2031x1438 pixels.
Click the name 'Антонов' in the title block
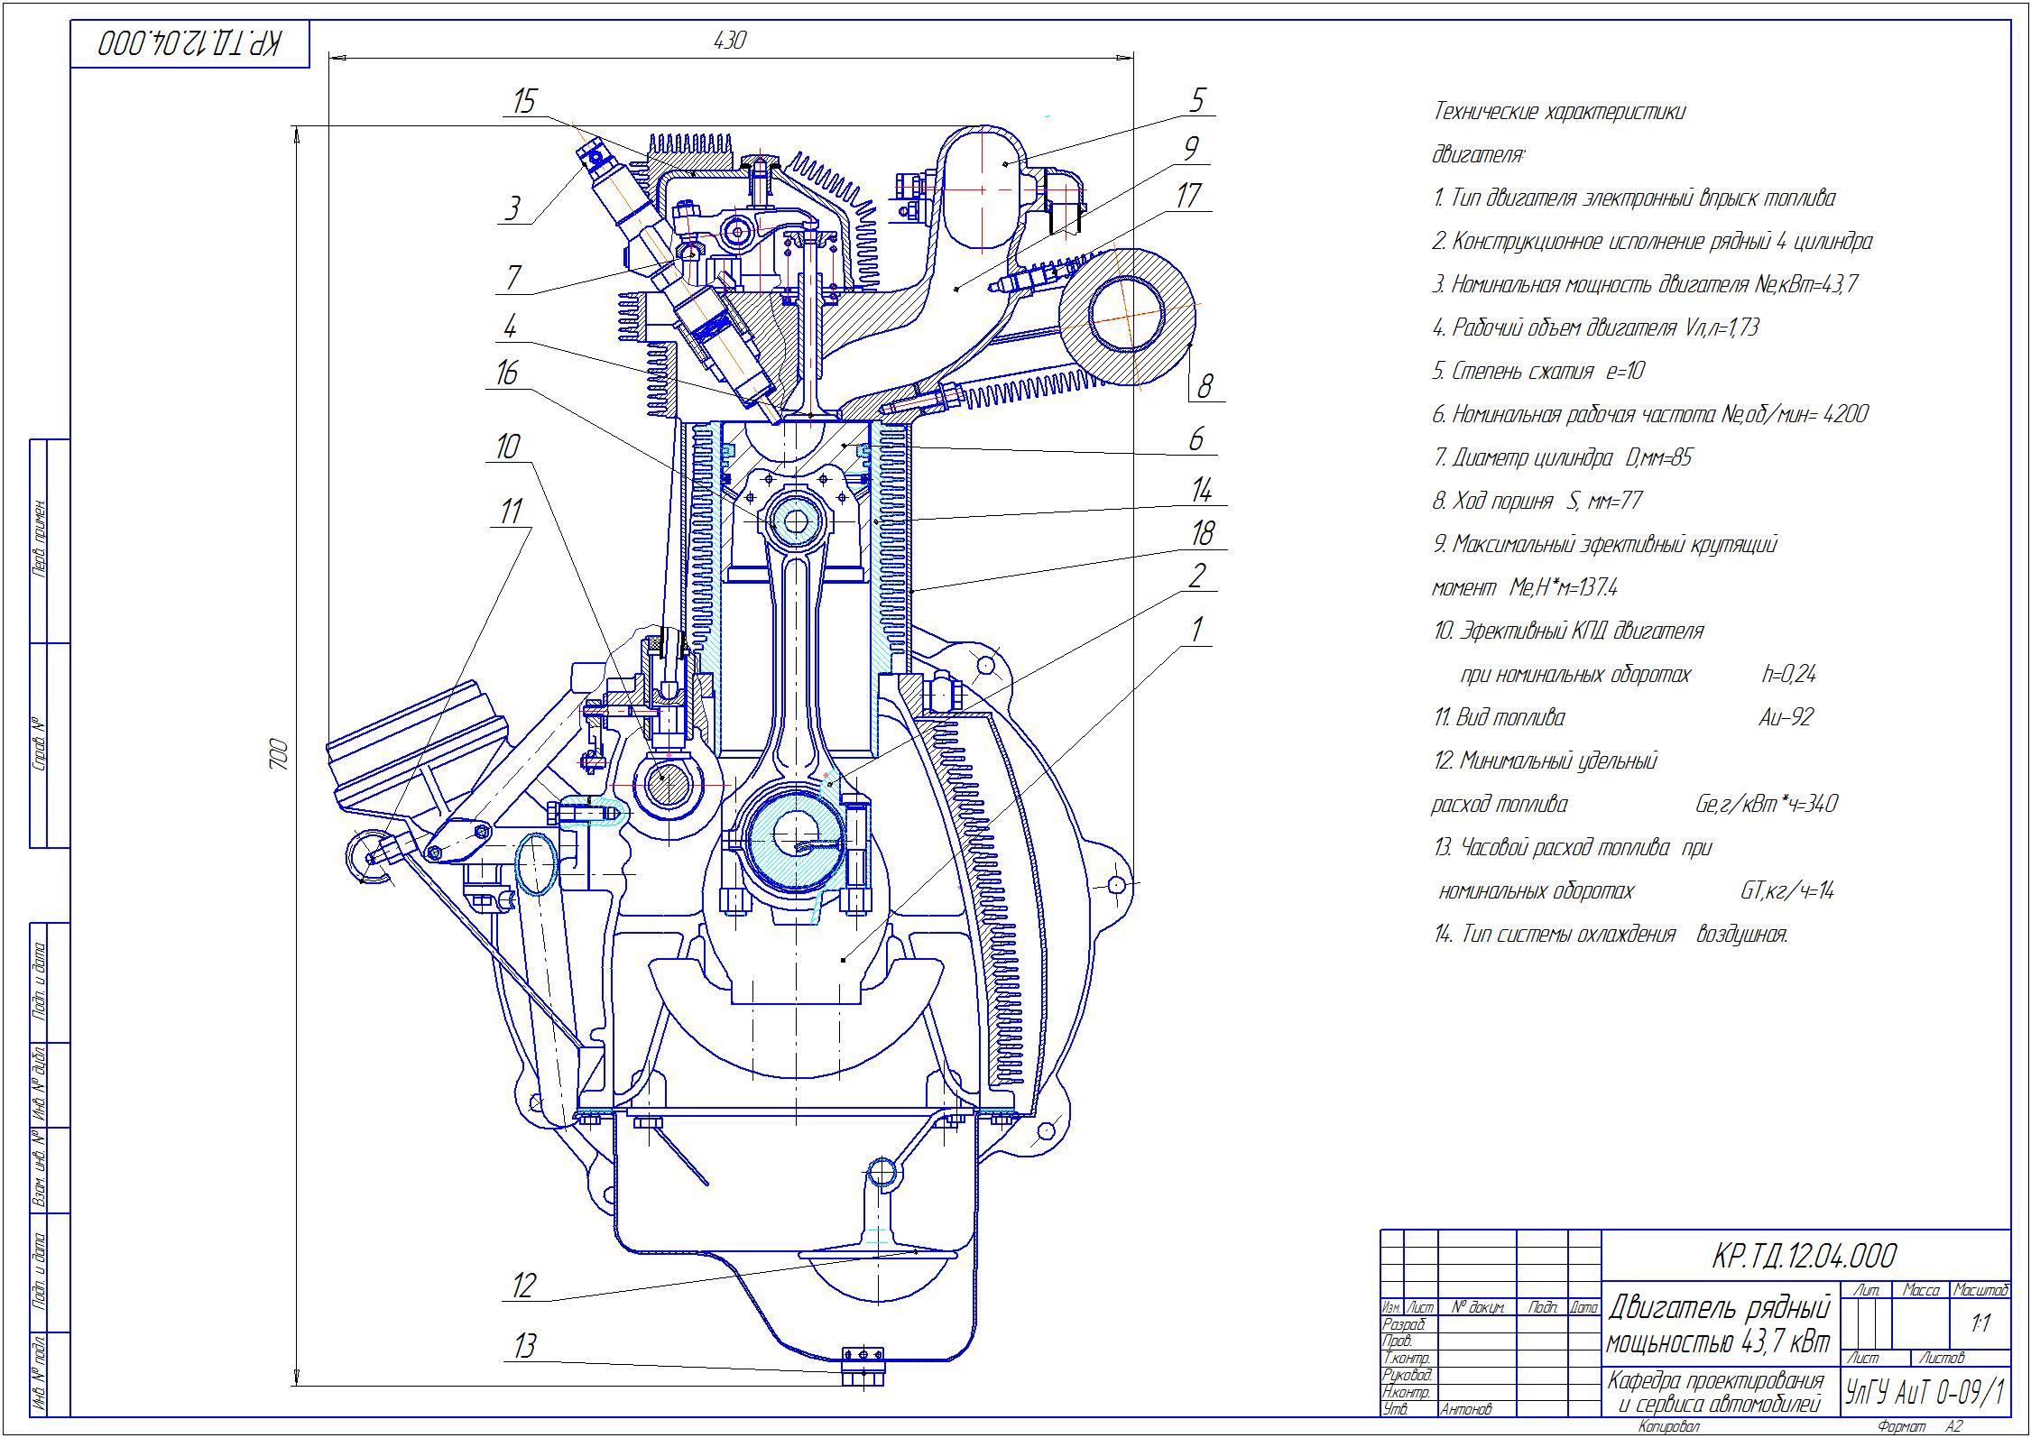pos(1467,1409)
